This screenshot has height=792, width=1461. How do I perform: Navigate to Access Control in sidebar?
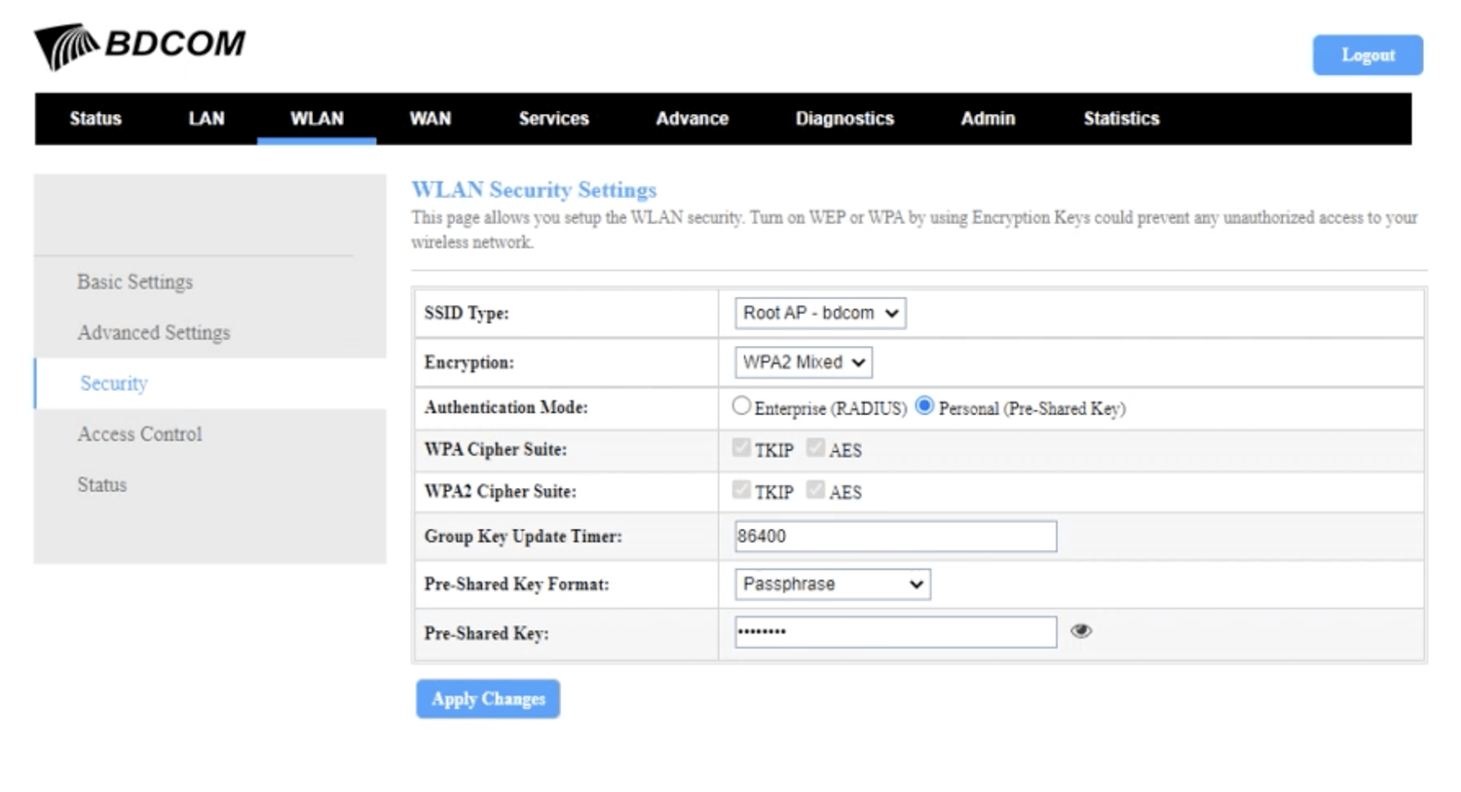pyautogui.click(x=140, y=434)
